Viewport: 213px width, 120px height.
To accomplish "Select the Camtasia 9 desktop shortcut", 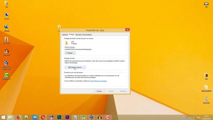I will click(7, 76).
